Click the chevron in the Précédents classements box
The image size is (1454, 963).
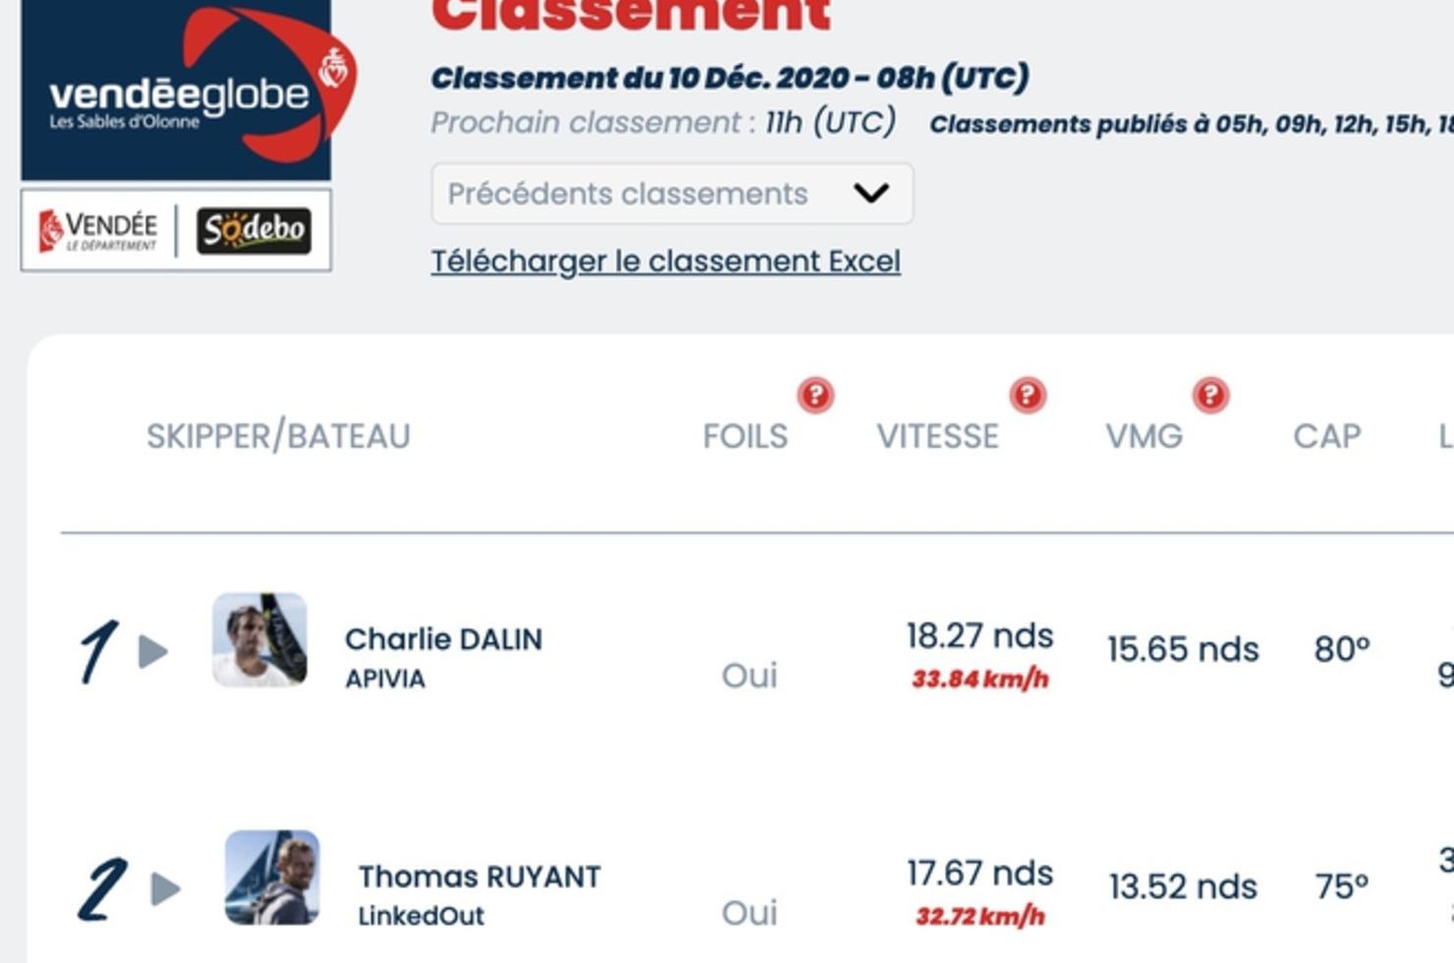(x=870, y=194)
